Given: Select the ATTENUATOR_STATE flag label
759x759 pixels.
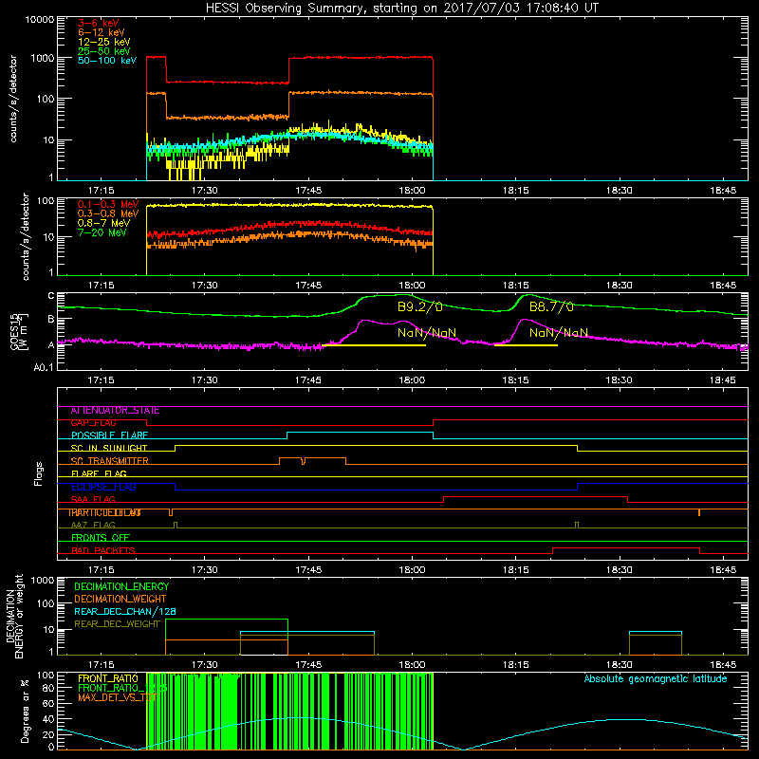Looking at the screenshot, I should point(115,411).
